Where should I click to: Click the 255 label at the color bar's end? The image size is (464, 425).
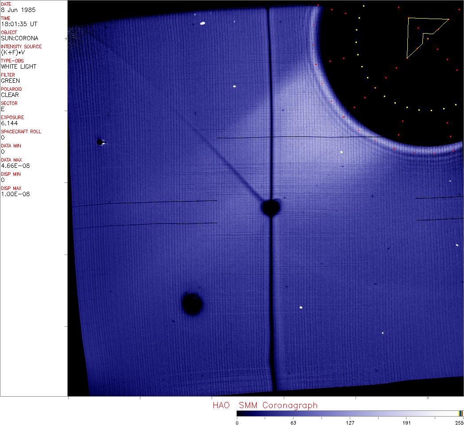tap(459, 422)
